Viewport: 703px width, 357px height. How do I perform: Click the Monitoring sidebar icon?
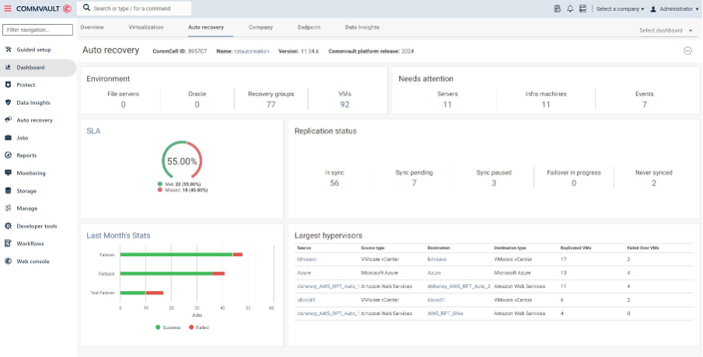coord(8,173)
